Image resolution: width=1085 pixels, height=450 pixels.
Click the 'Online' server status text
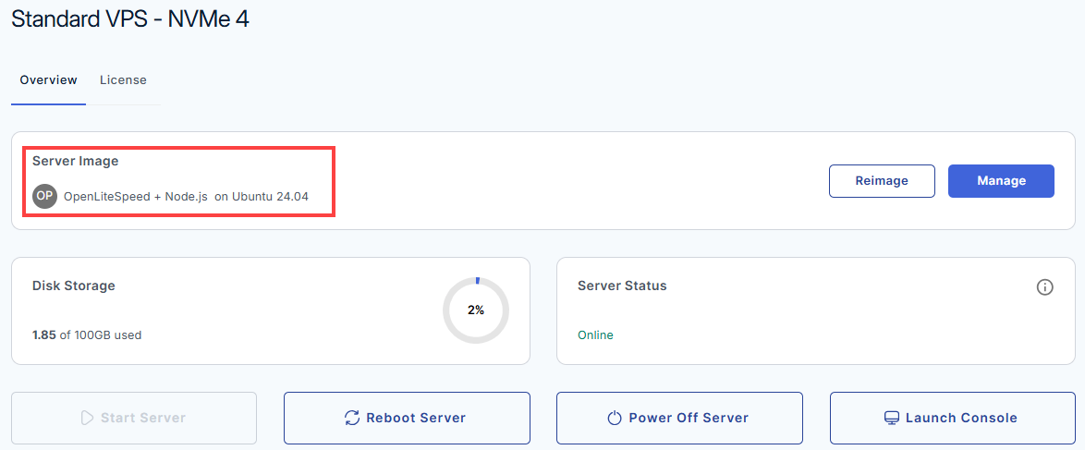(595, 335)
